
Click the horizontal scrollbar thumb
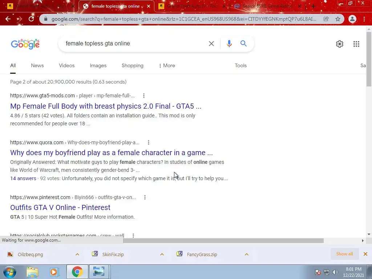223,240
